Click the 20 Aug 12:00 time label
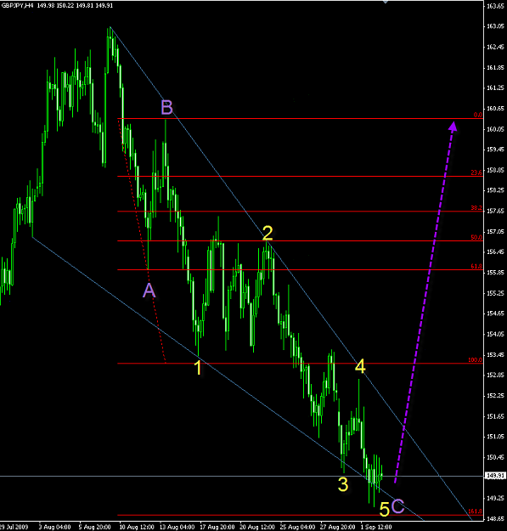Image resolution: width=507 pixels, height=531 pixels. [257, 527]
